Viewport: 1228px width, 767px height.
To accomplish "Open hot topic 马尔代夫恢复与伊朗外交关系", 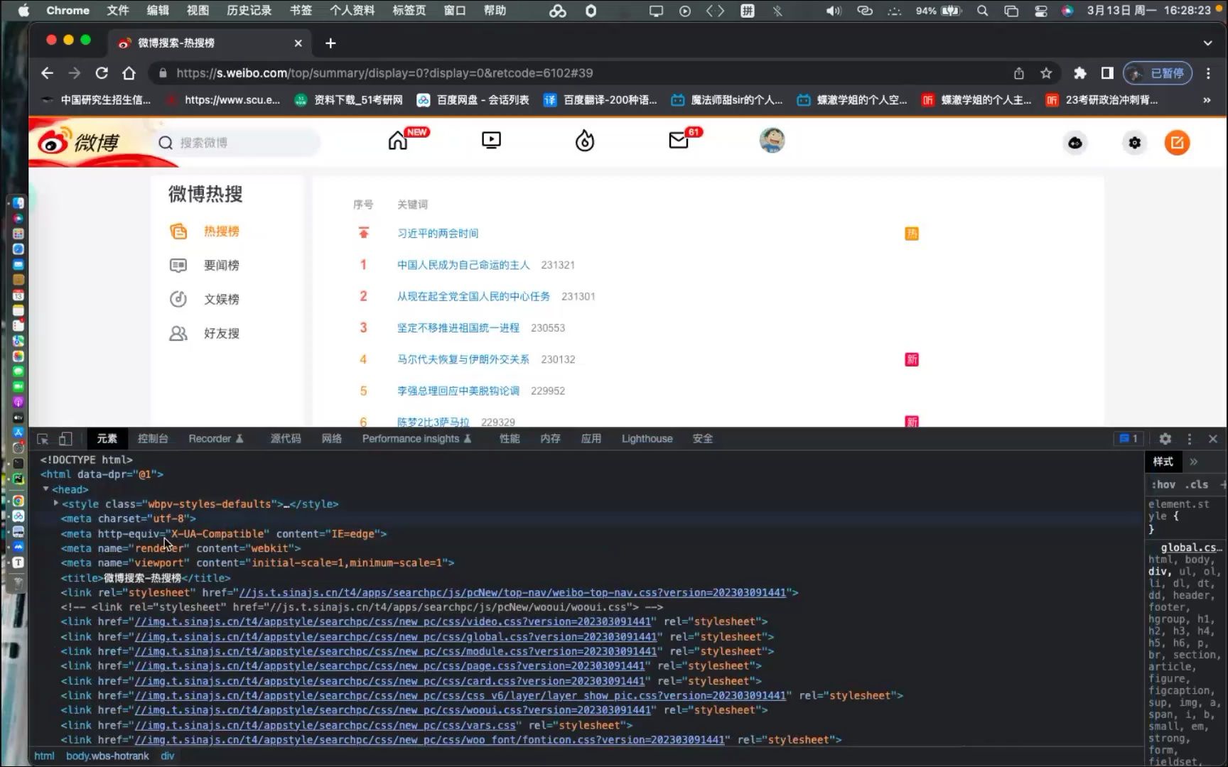I will pyautogui.click(x=463, y=359).
